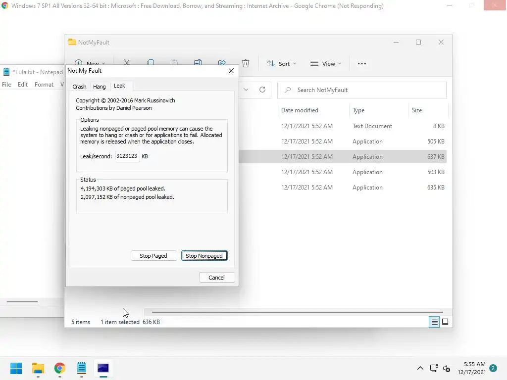Close the Not My Fault dialog

click(x=231, y=71)
